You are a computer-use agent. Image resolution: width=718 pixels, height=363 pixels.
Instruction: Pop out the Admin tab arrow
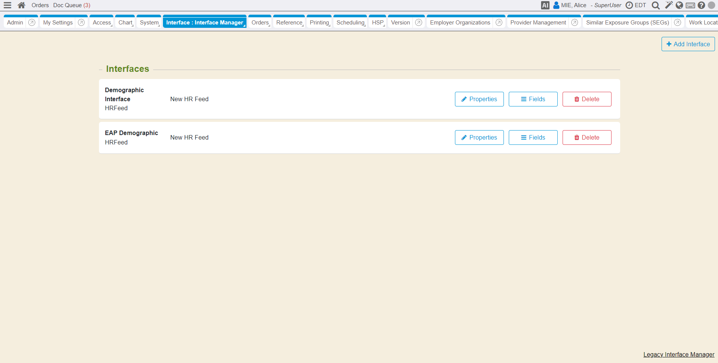pyautogui.click(x=32, y=23)
